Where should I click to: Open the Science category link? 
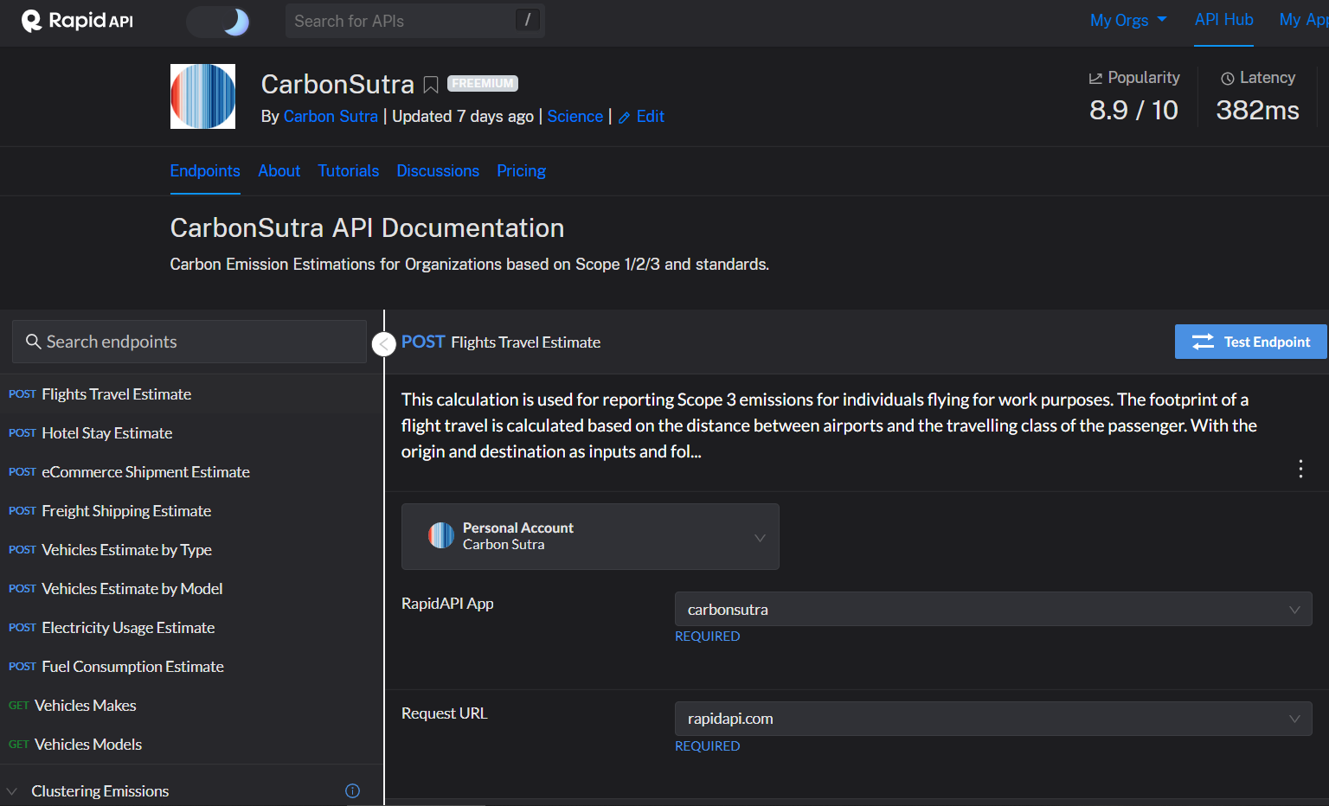click(x=575, y=117)
